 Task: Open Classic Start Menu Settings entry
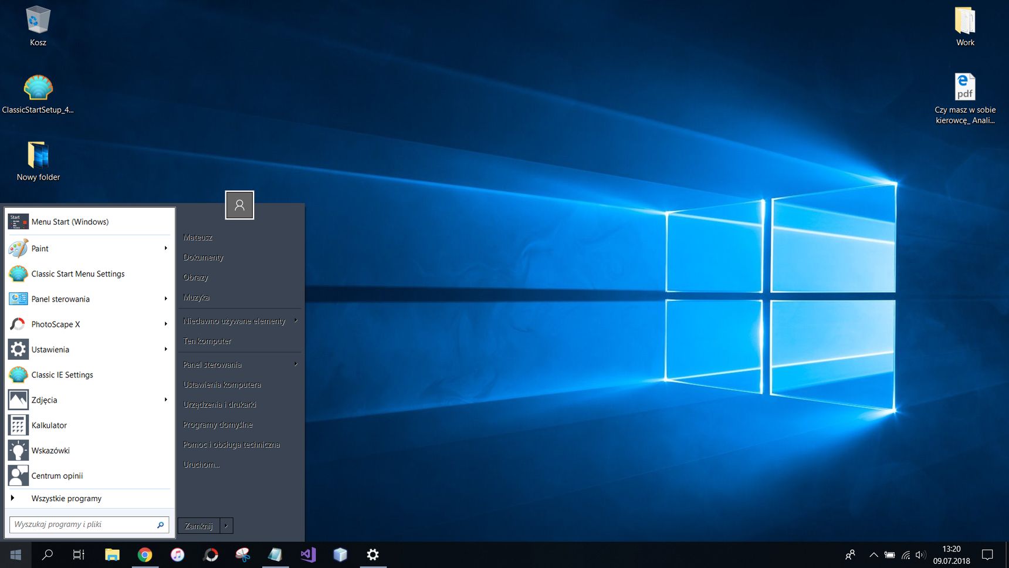(77, 274)
